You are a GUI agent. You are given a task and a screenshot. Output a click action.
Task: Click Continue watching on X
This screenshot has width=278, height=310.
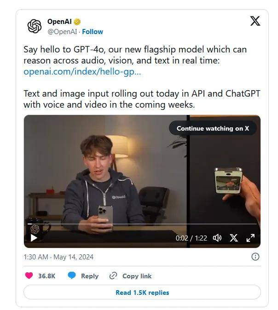[x=213, y=128]
